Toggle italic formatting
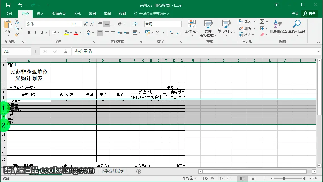The image size is (323, 182). pos(35,33)
